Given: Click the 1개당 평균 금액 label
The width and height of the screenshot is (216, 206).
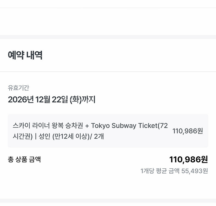Looking at the screenshot, I should [x=160, y=171].
